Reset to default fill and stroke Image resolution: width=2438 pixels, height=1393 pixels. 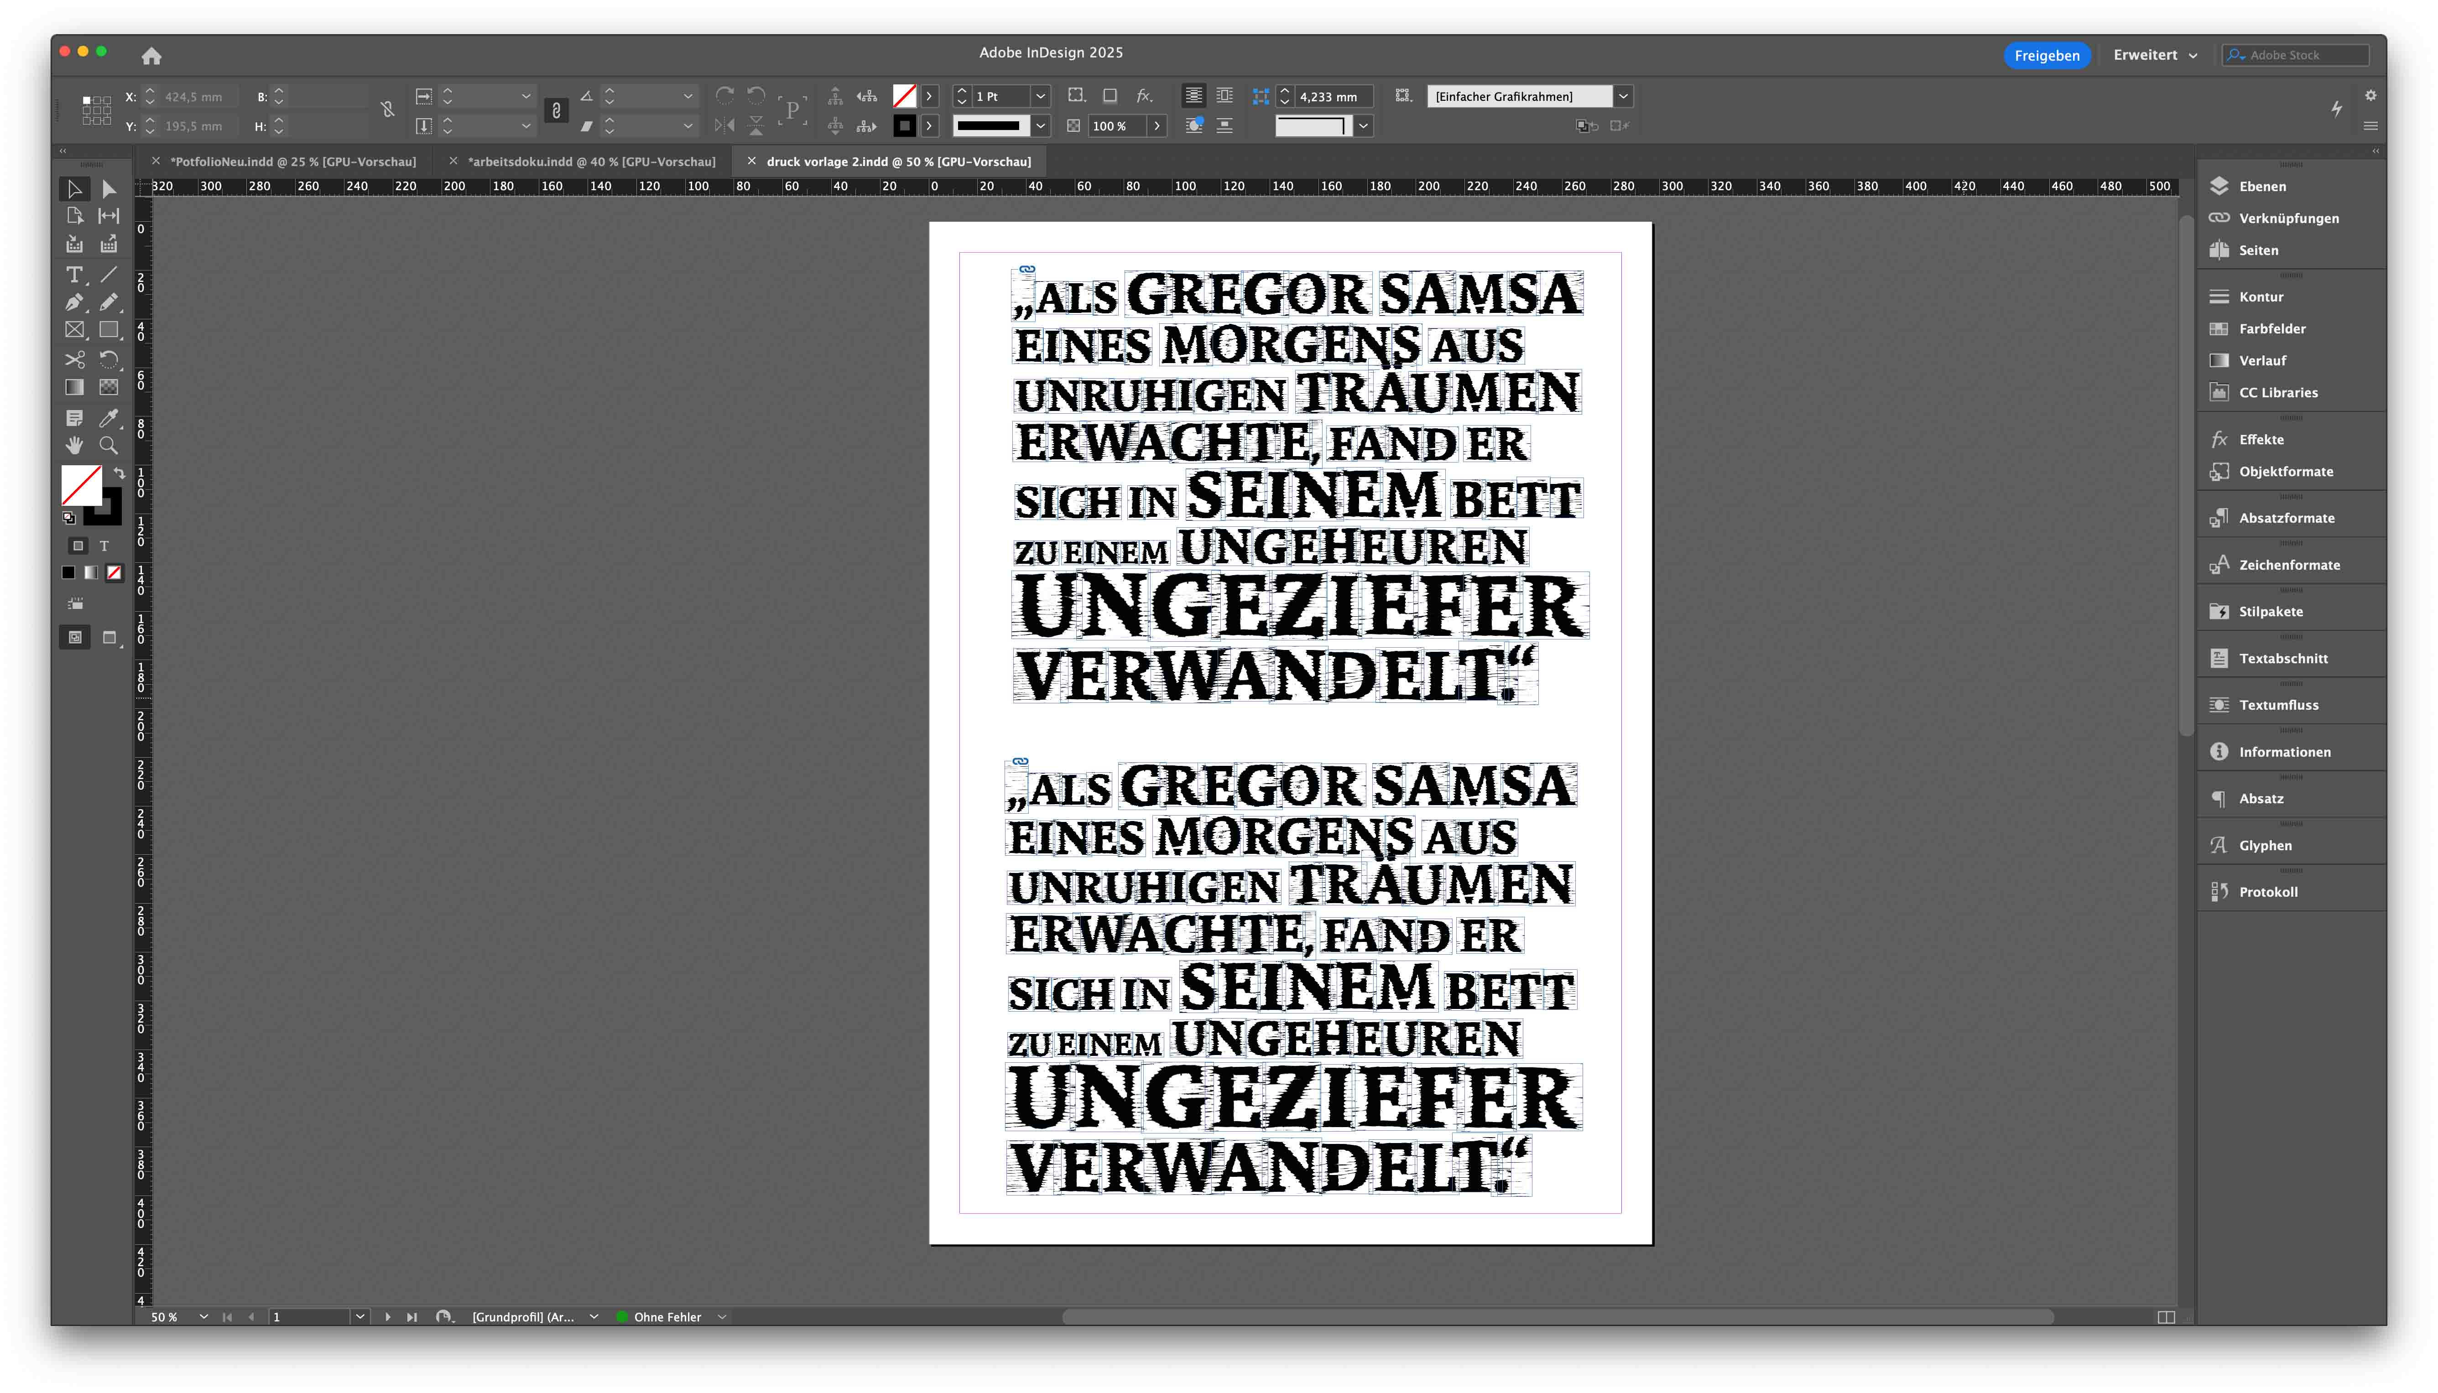[x=69, y=519]
